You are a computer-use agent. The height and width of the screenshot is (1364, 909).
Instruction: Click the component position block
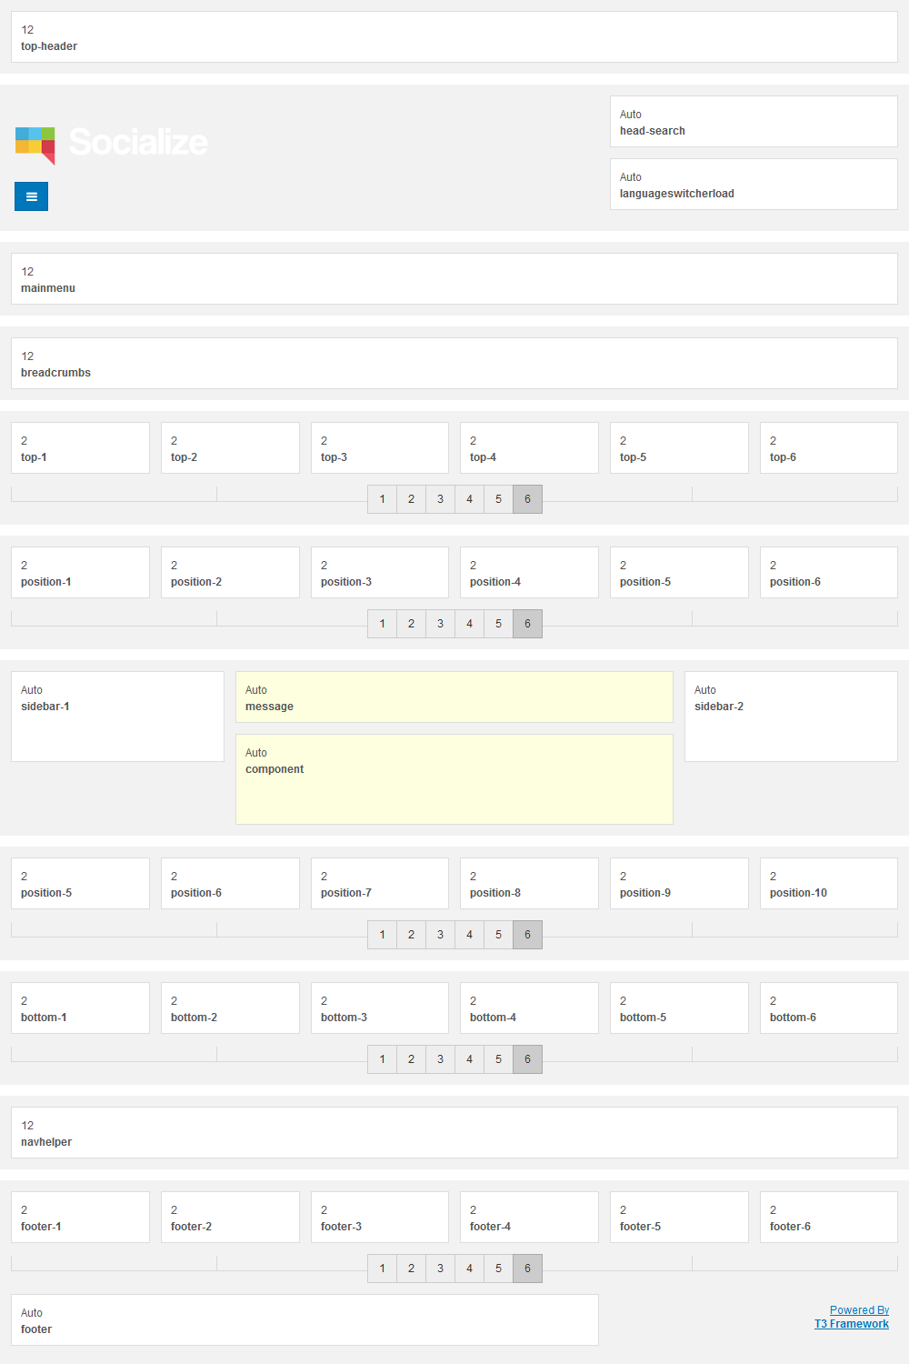pos(454,778)
